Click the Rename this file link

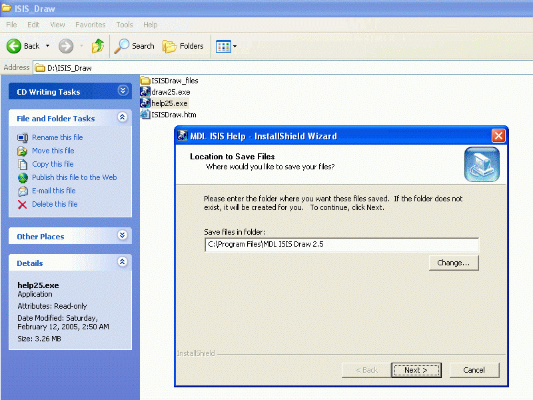pos(57,137)
